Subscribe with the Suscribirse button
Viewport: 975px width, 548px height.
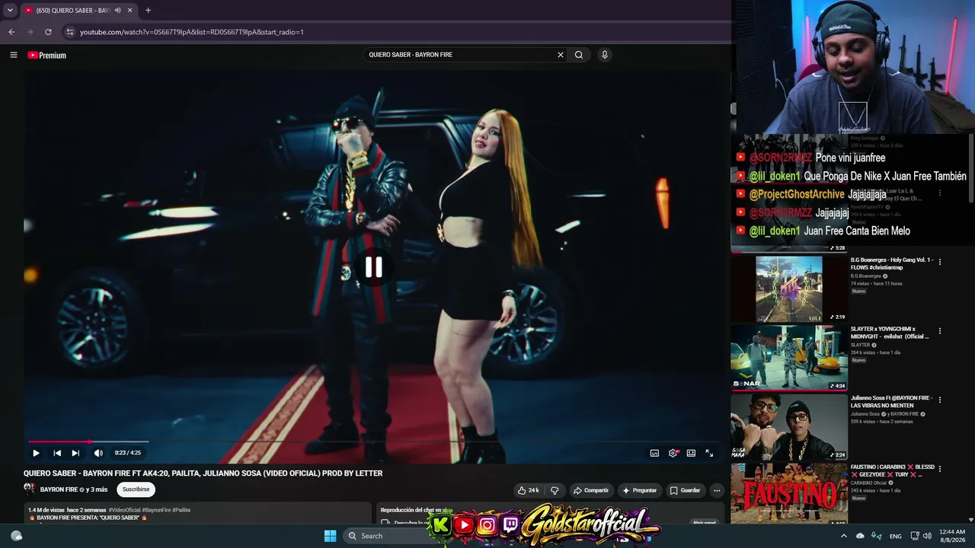[136, 489]
